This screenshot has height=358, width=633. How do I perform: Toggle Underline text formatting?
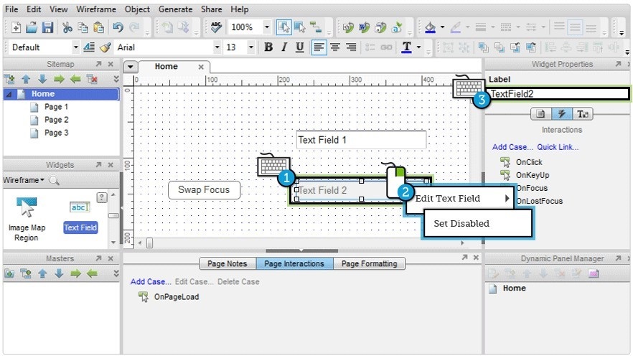coord(299,47)
